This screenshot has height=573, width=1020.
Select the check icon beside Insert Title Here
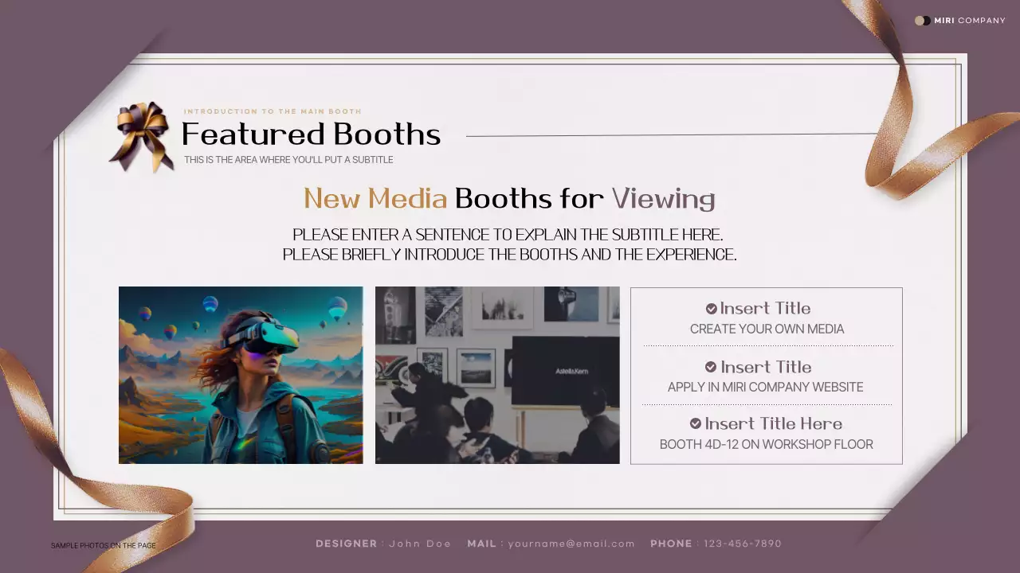point(696,423)
